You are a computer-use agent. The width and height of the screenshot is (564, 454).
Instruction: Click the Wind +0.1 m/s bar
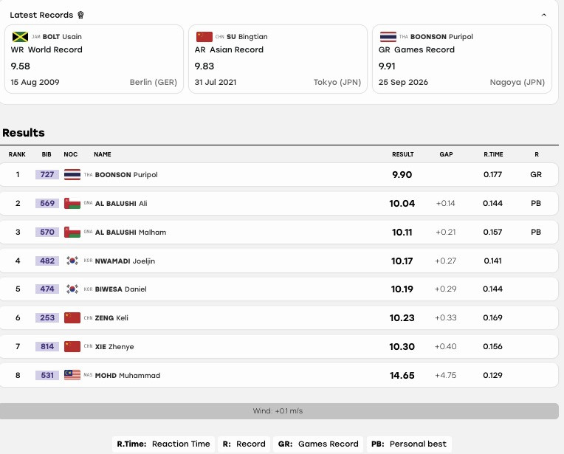tap(279, 411)
